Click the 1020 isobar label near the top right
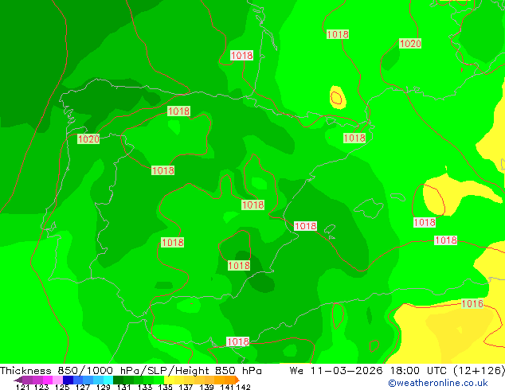 tap(410, 43)
